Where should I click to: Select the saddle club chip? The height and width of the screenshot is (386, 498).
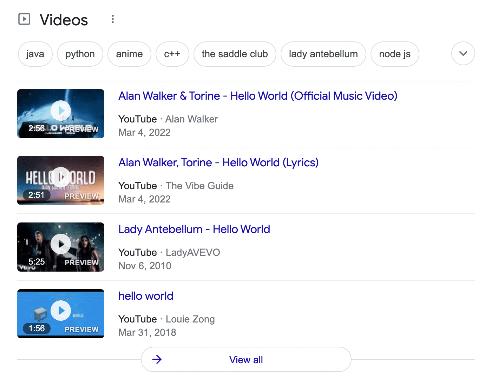[x=235, y=54]
